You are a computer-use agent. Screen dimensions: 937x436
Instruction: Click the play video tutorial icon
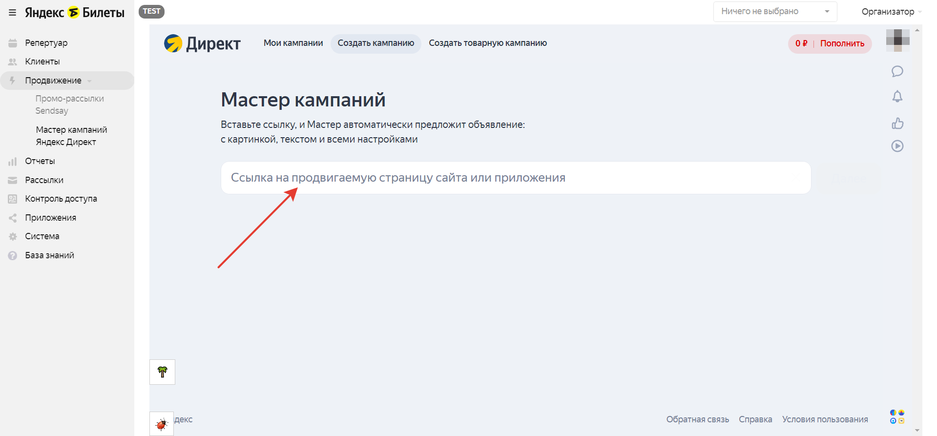897,146
